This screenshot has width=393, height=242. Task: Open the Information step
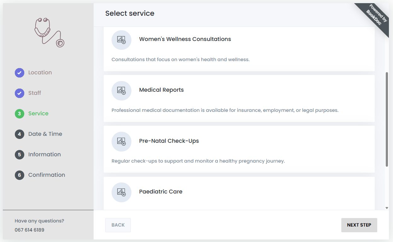(x=44, y=154)
